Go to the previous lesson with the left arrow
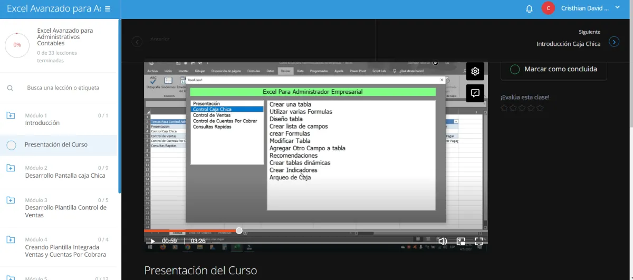The image size is (633, 280). (x=137, y=42)
